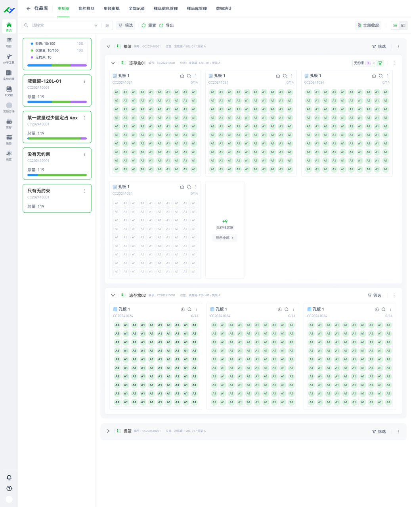Click 显示全部 under 无存样容器
The width and height of the screenshot is (411, 507).
pyautogui.click(x=224, y=238)
